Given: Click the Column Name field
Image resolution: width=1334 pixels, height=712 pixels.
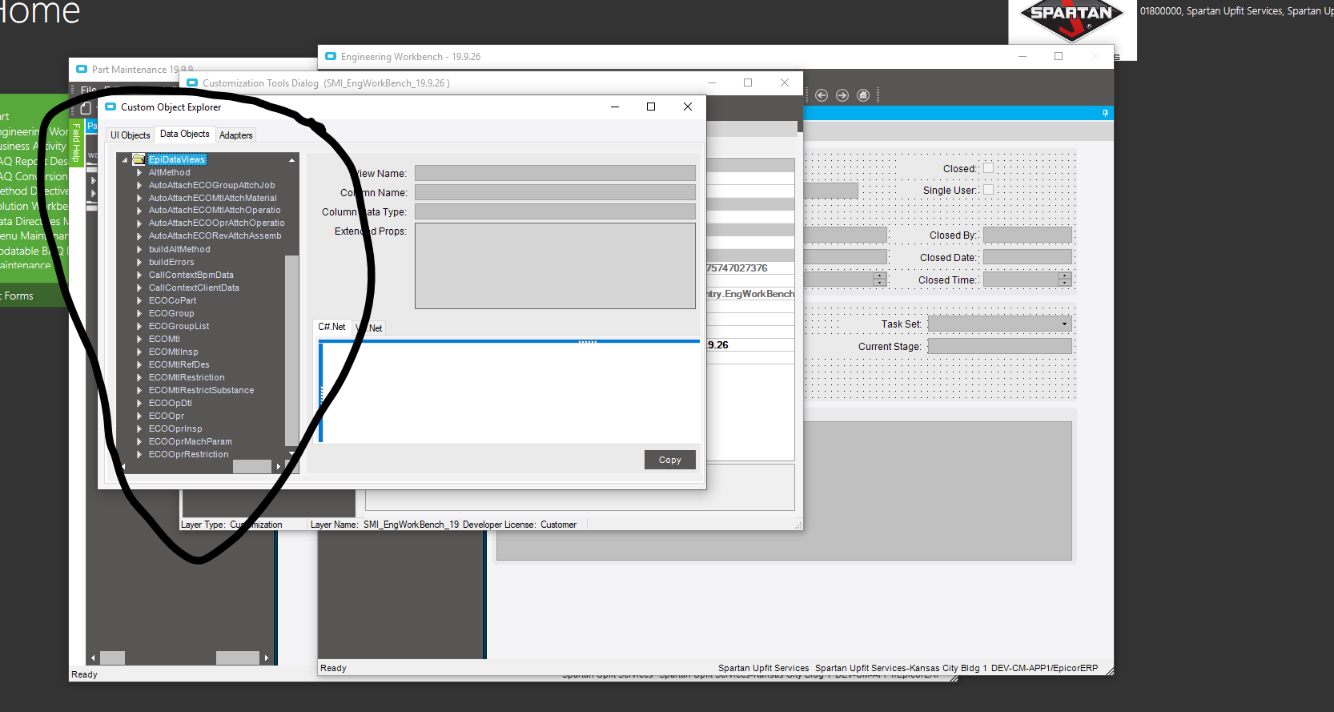Looking at the screenshot, I should click(x=555, y=192).
